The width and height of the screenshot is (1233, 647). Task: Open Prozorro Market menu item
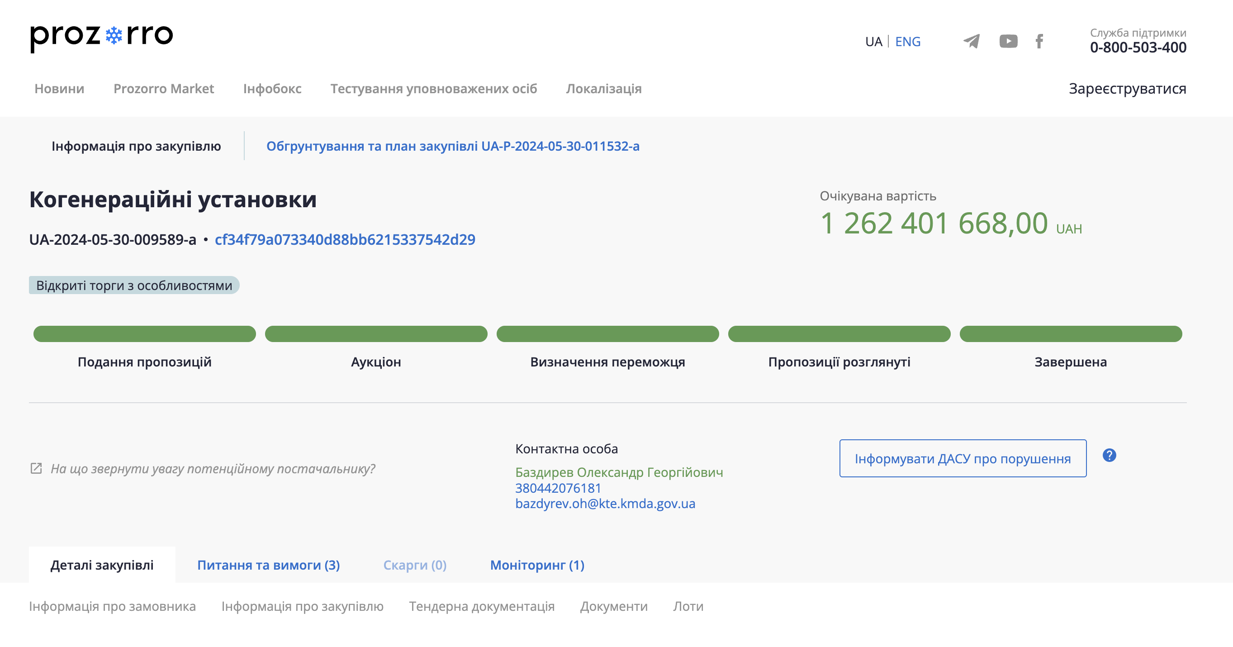click(x=163, y=89)
